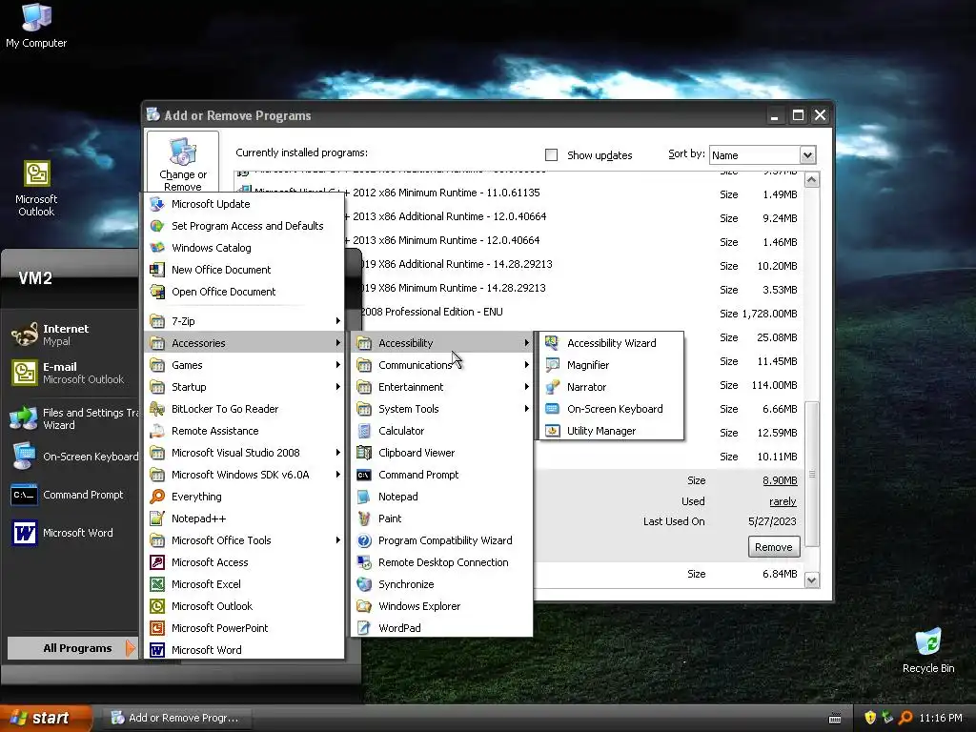Click the Windows start button
The image size is (976, 732).
coord(45,718)
